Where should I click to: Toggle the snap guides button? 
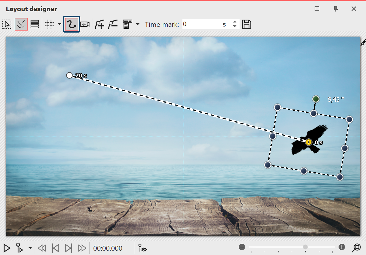point(21,24)
